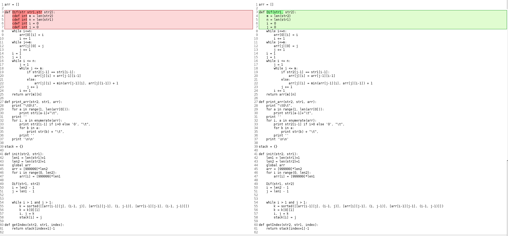Click the green added line 'm = len(str2)'
Screen dimensions: 508x236
point(279,16)
